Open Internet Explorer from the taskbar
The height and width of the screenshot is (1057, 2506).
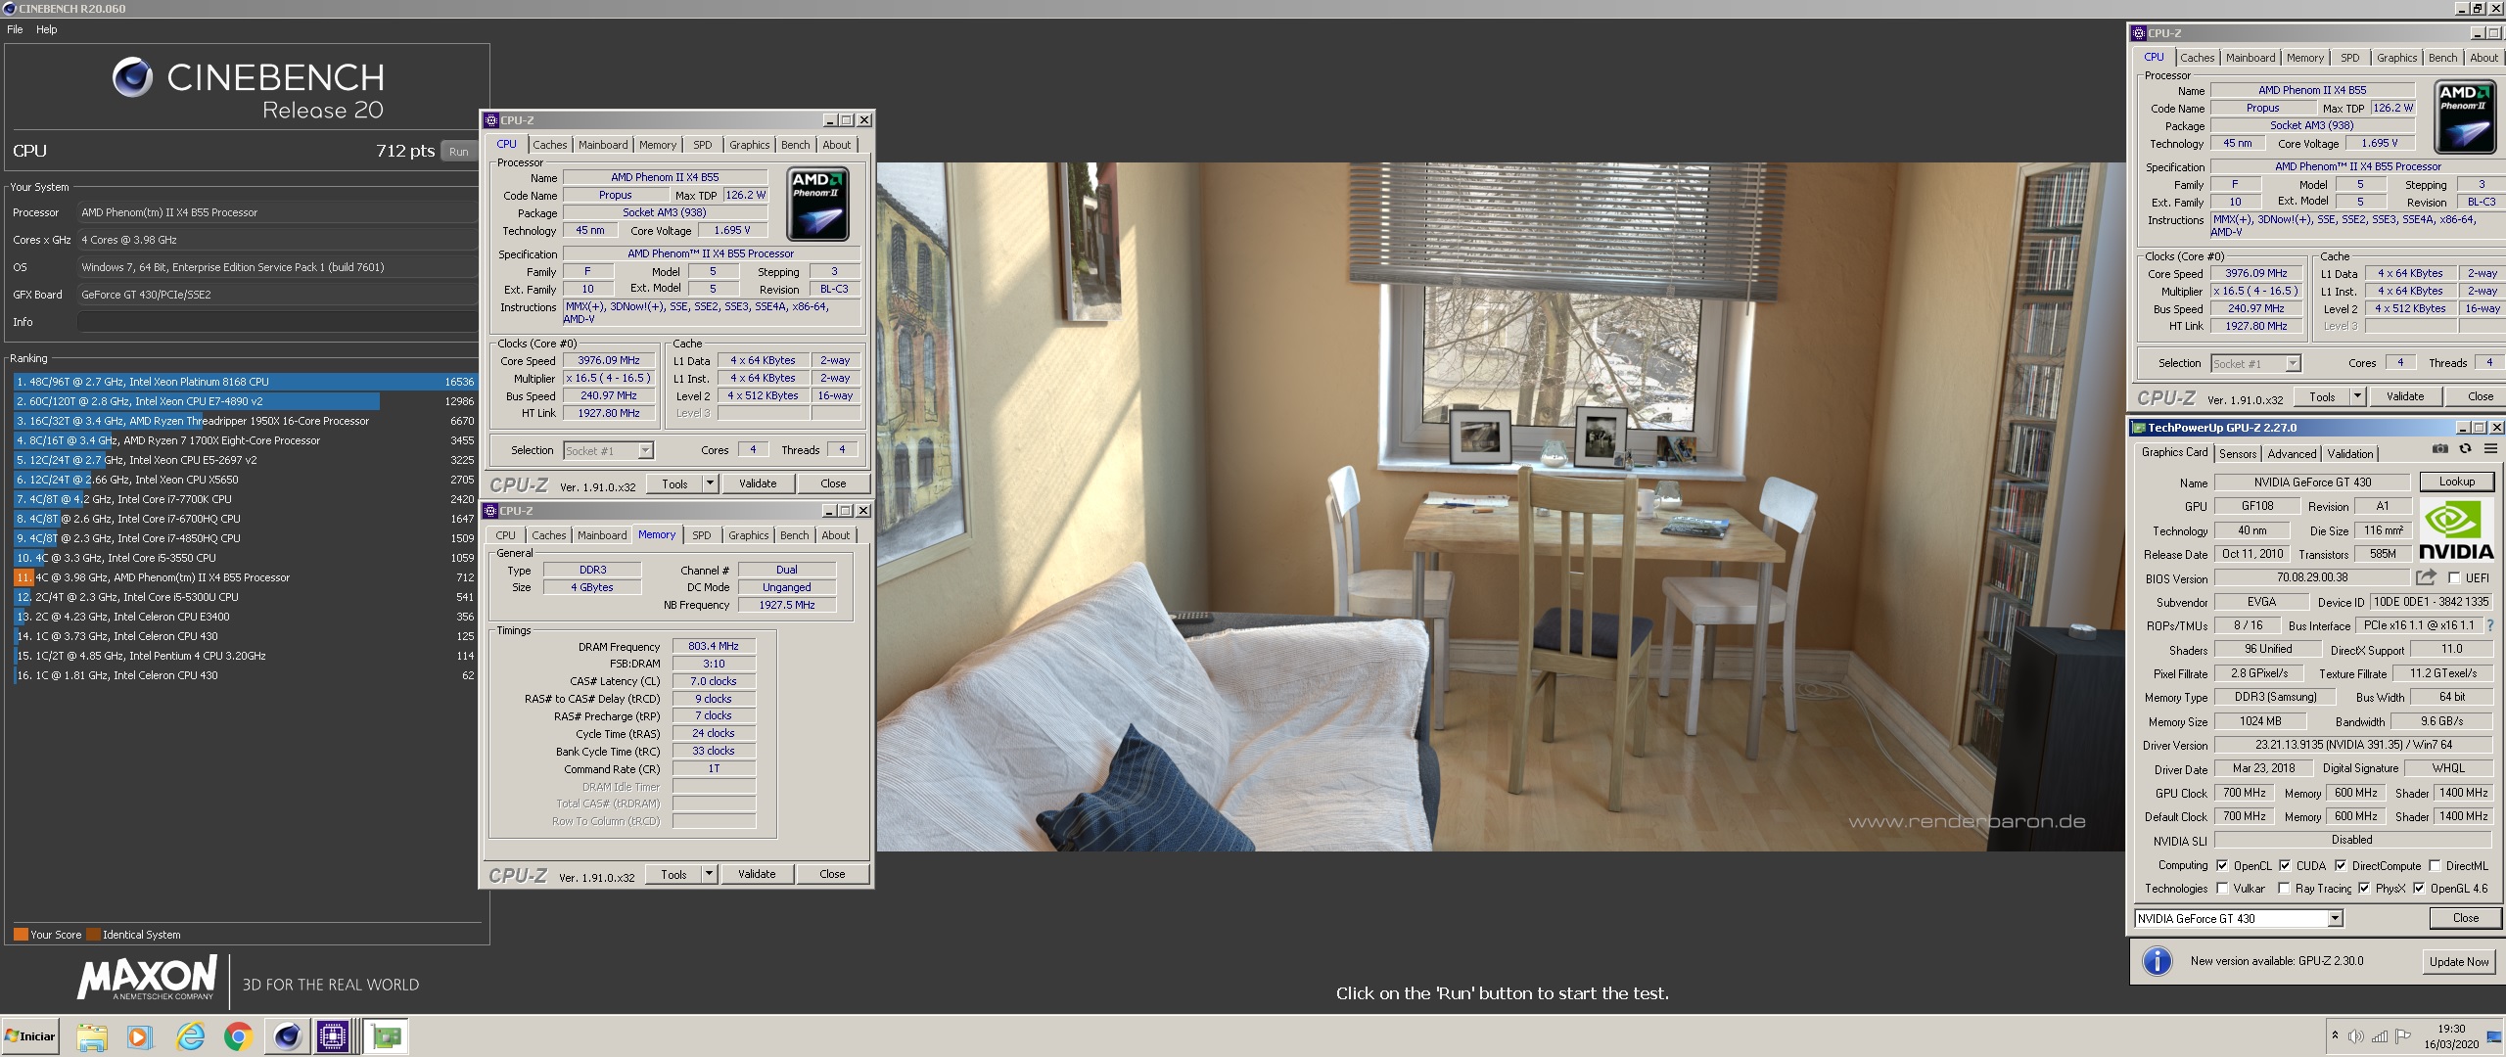[189, 1036]
